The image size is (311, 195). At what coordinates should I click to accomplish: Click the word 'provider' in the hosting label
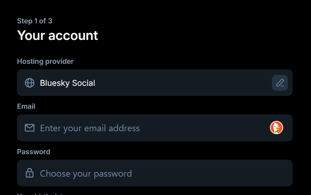[59, 61]
